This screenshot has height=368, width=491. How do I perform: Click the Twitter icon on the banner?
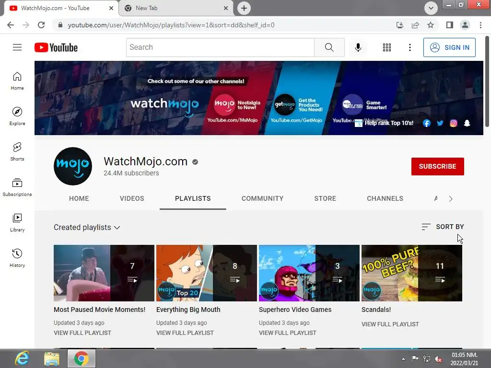pyautogui.click(x=440, y=123)
